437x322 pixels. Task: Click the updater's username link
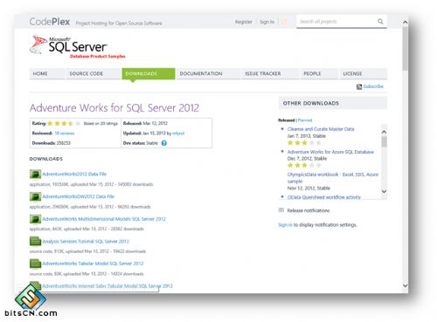[x=178, y=134]
